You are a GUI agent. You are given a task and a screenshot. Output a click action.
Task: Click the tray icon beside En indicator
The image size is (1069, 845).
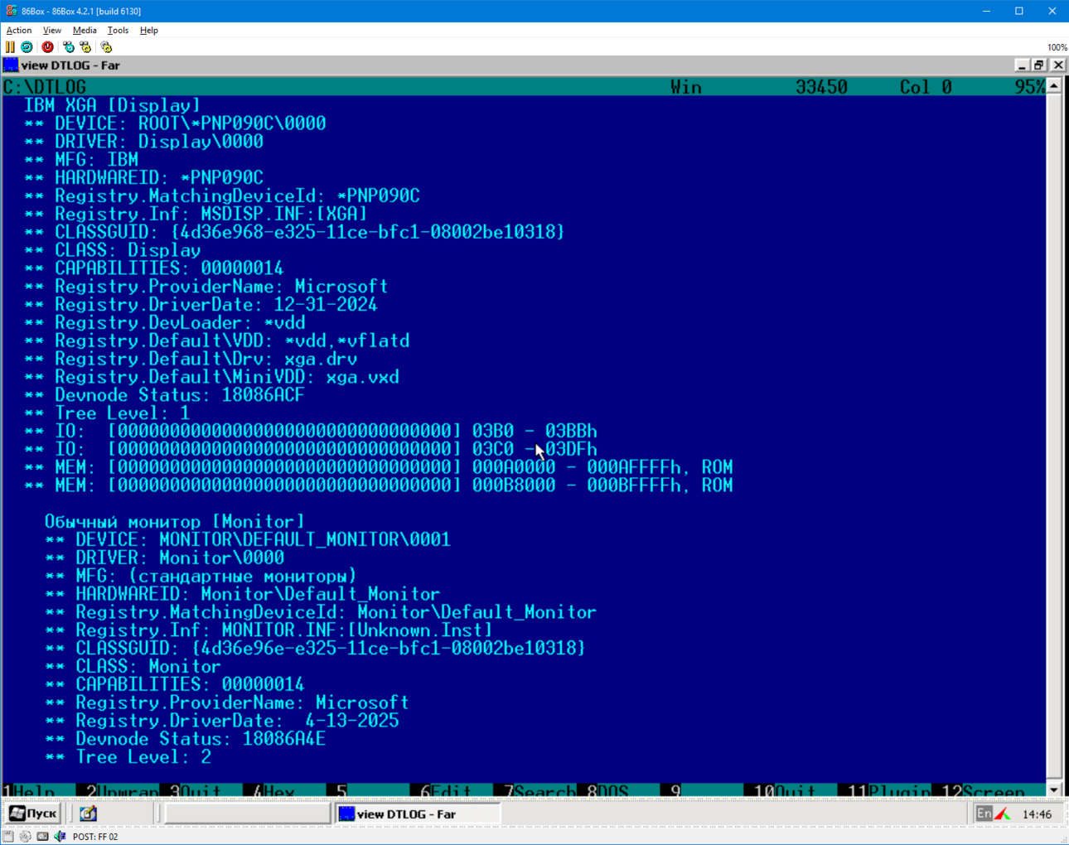coord(1003,814)
